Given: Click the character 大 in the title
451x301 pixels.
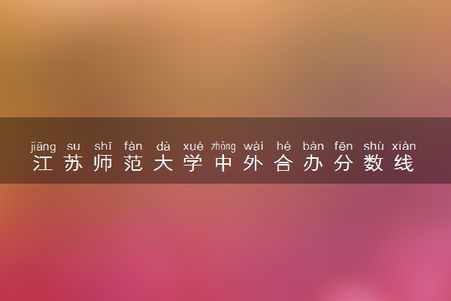Looking at the screenshot, I should pos(163,163).
